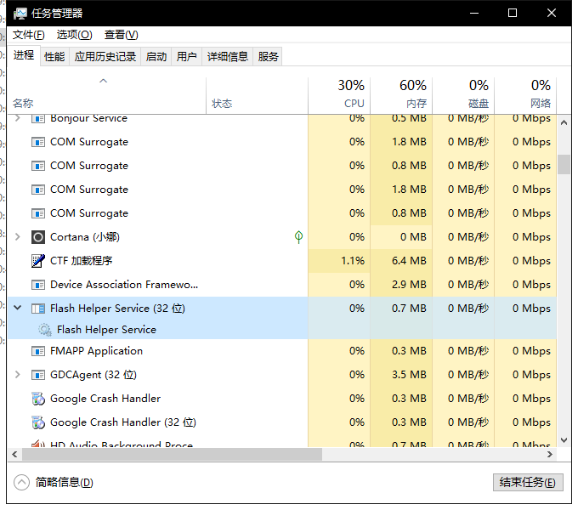The image size is (578, 510).
Task: Click the GDCAgent (32 位) process icon
Action: (38, 375)
